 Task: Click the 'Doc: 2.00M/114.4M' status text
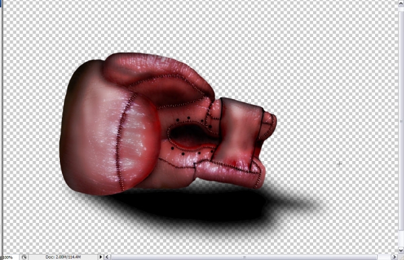pyautogui.click(x=63, y=257)
